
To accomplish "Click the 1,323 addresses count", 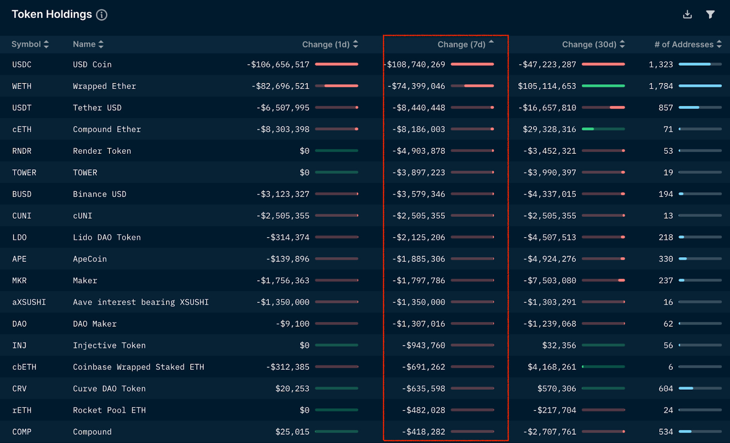I will click(661, 65).
